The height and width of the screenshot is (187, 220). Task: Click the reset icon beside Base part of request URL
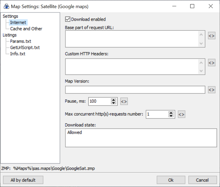pyautogui.click(x=211, y=36)
